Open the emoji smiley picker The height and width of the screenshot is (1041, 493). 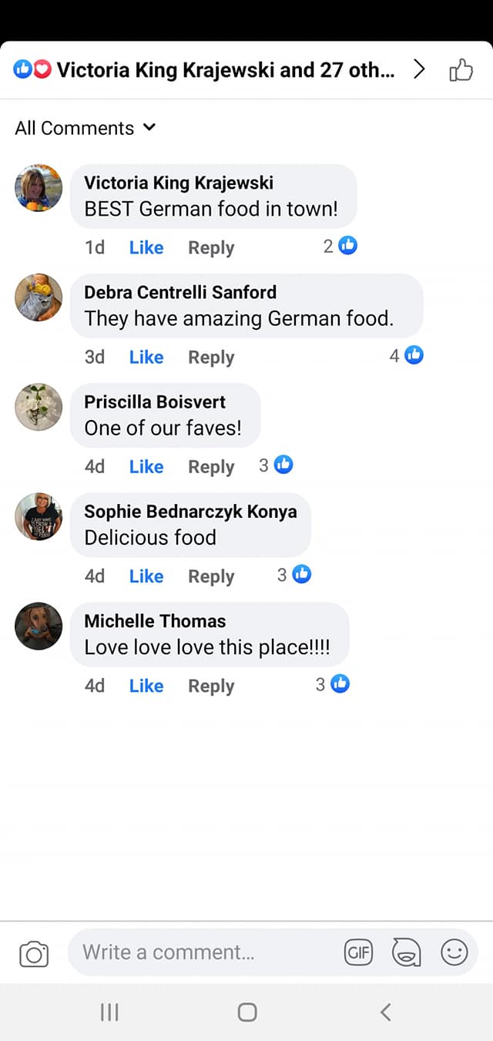tap(454, 953)
